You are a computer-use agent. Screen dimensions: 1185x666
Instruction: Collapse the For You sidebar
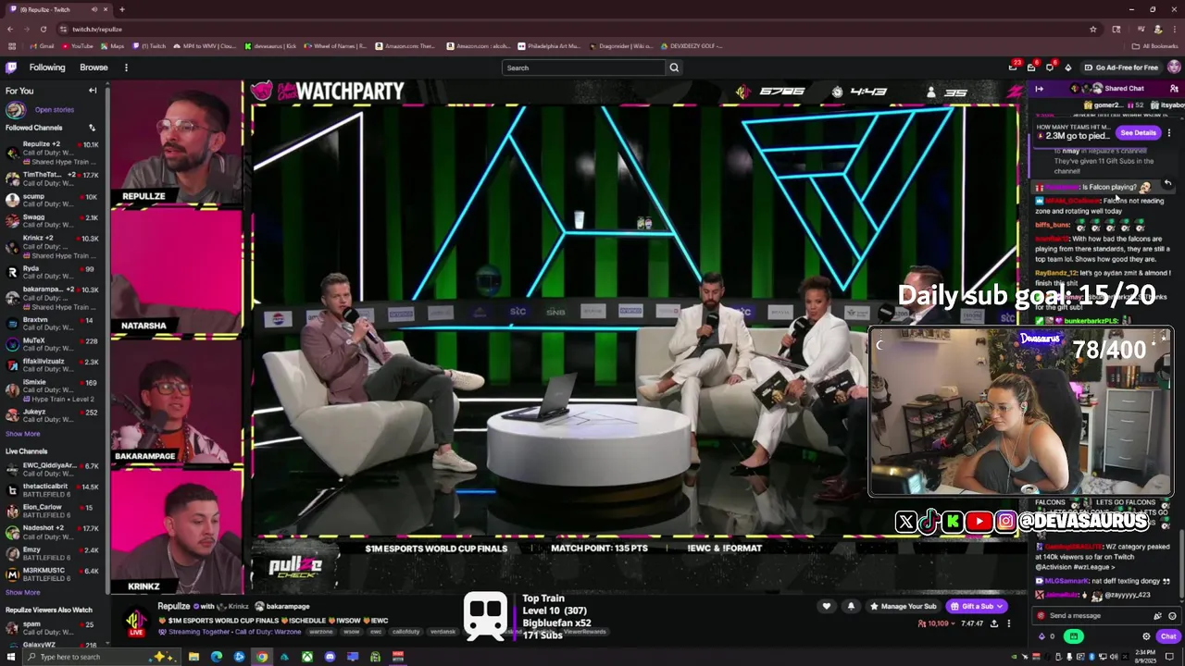pos(93,91)
